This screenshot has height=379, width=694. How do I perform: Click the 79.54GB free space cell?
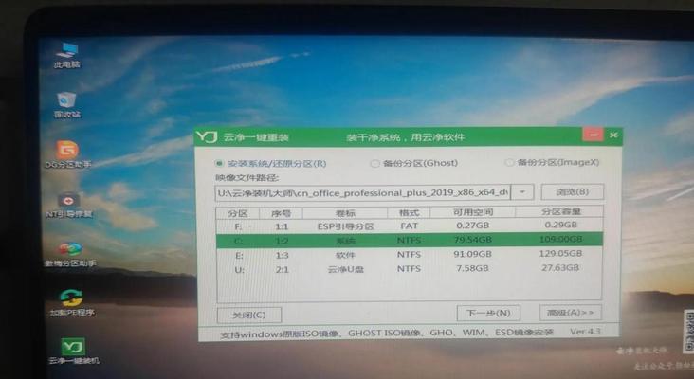[x=473, y=240]
